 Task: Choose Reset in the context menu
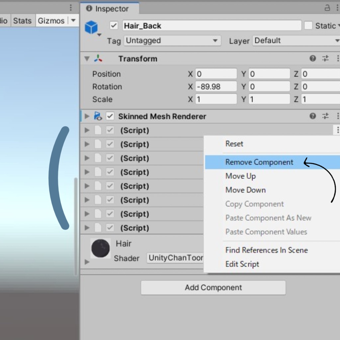tap(234, 144)
